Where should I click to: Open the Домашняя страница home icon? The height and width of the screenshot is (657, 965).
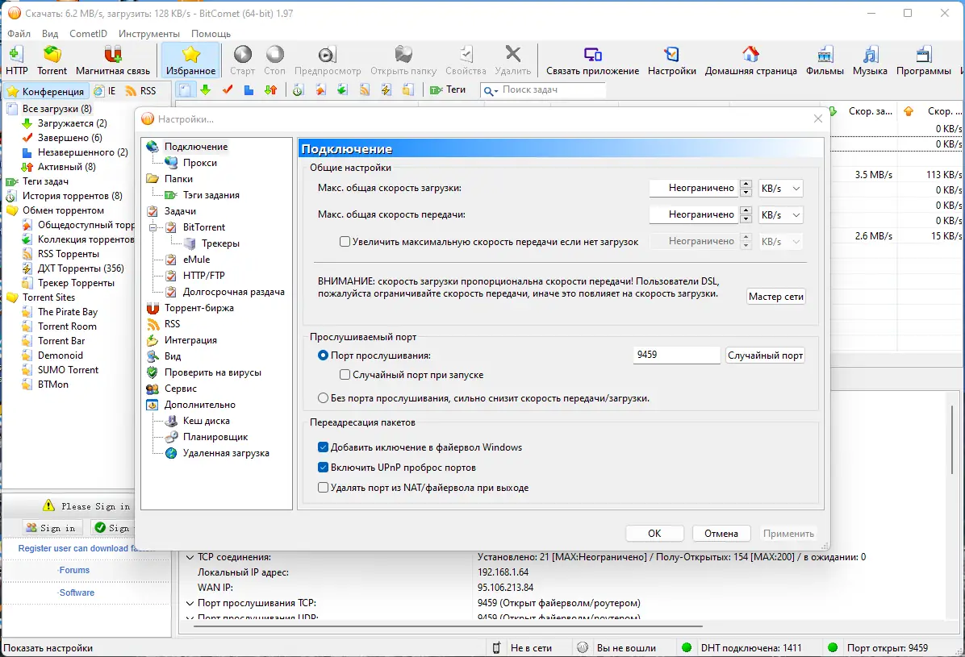coord(751,60)
